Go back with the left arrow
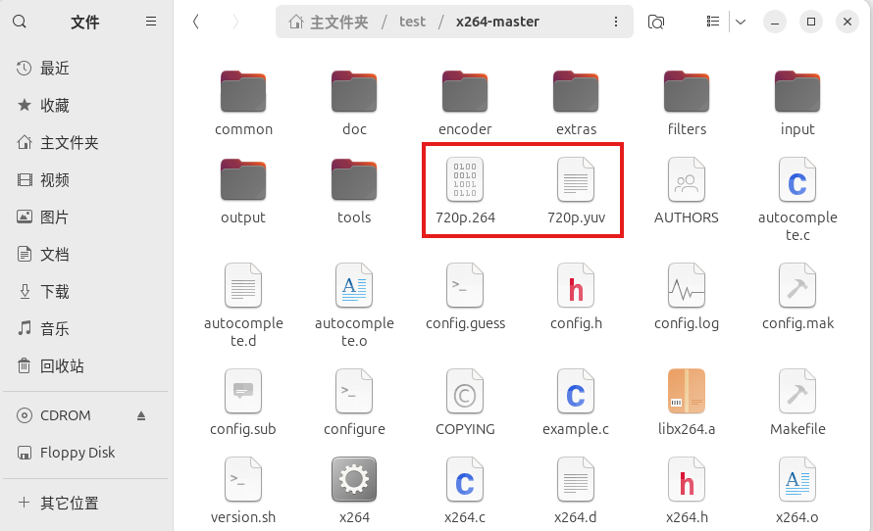The width and height of the screenshot is (873, 531). click(196, 22)
